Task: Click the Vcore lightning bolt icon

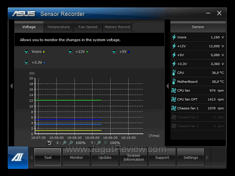Action: [x=174, y=37]
